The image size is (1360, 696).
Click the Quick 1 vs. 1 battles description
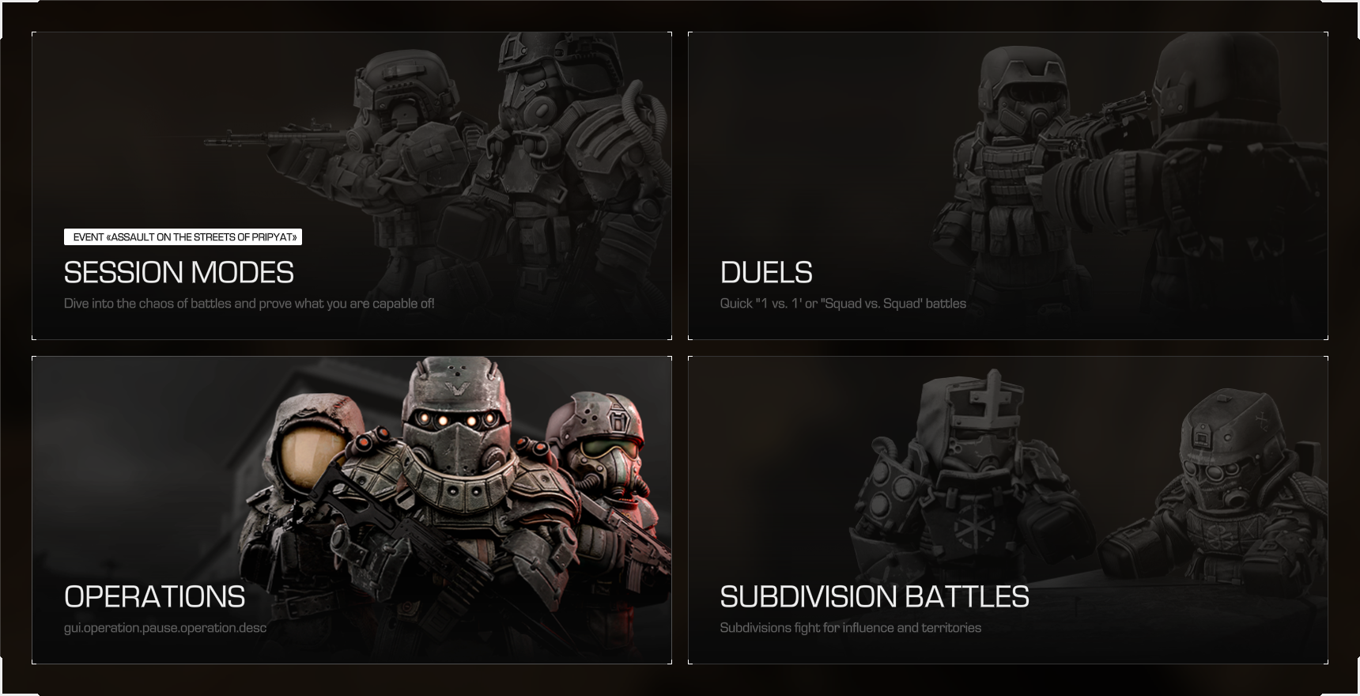pos(843,304)
